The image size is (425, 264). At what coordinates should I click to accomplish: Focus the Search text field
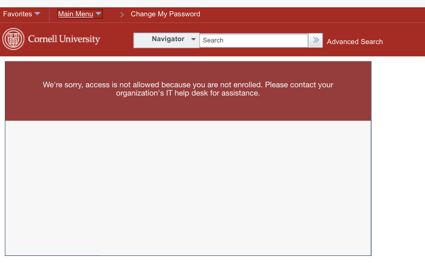[253, 40]
